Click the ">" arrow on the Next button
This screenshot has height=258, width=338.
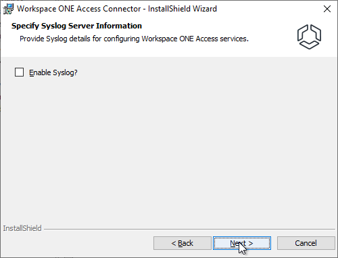251,243
